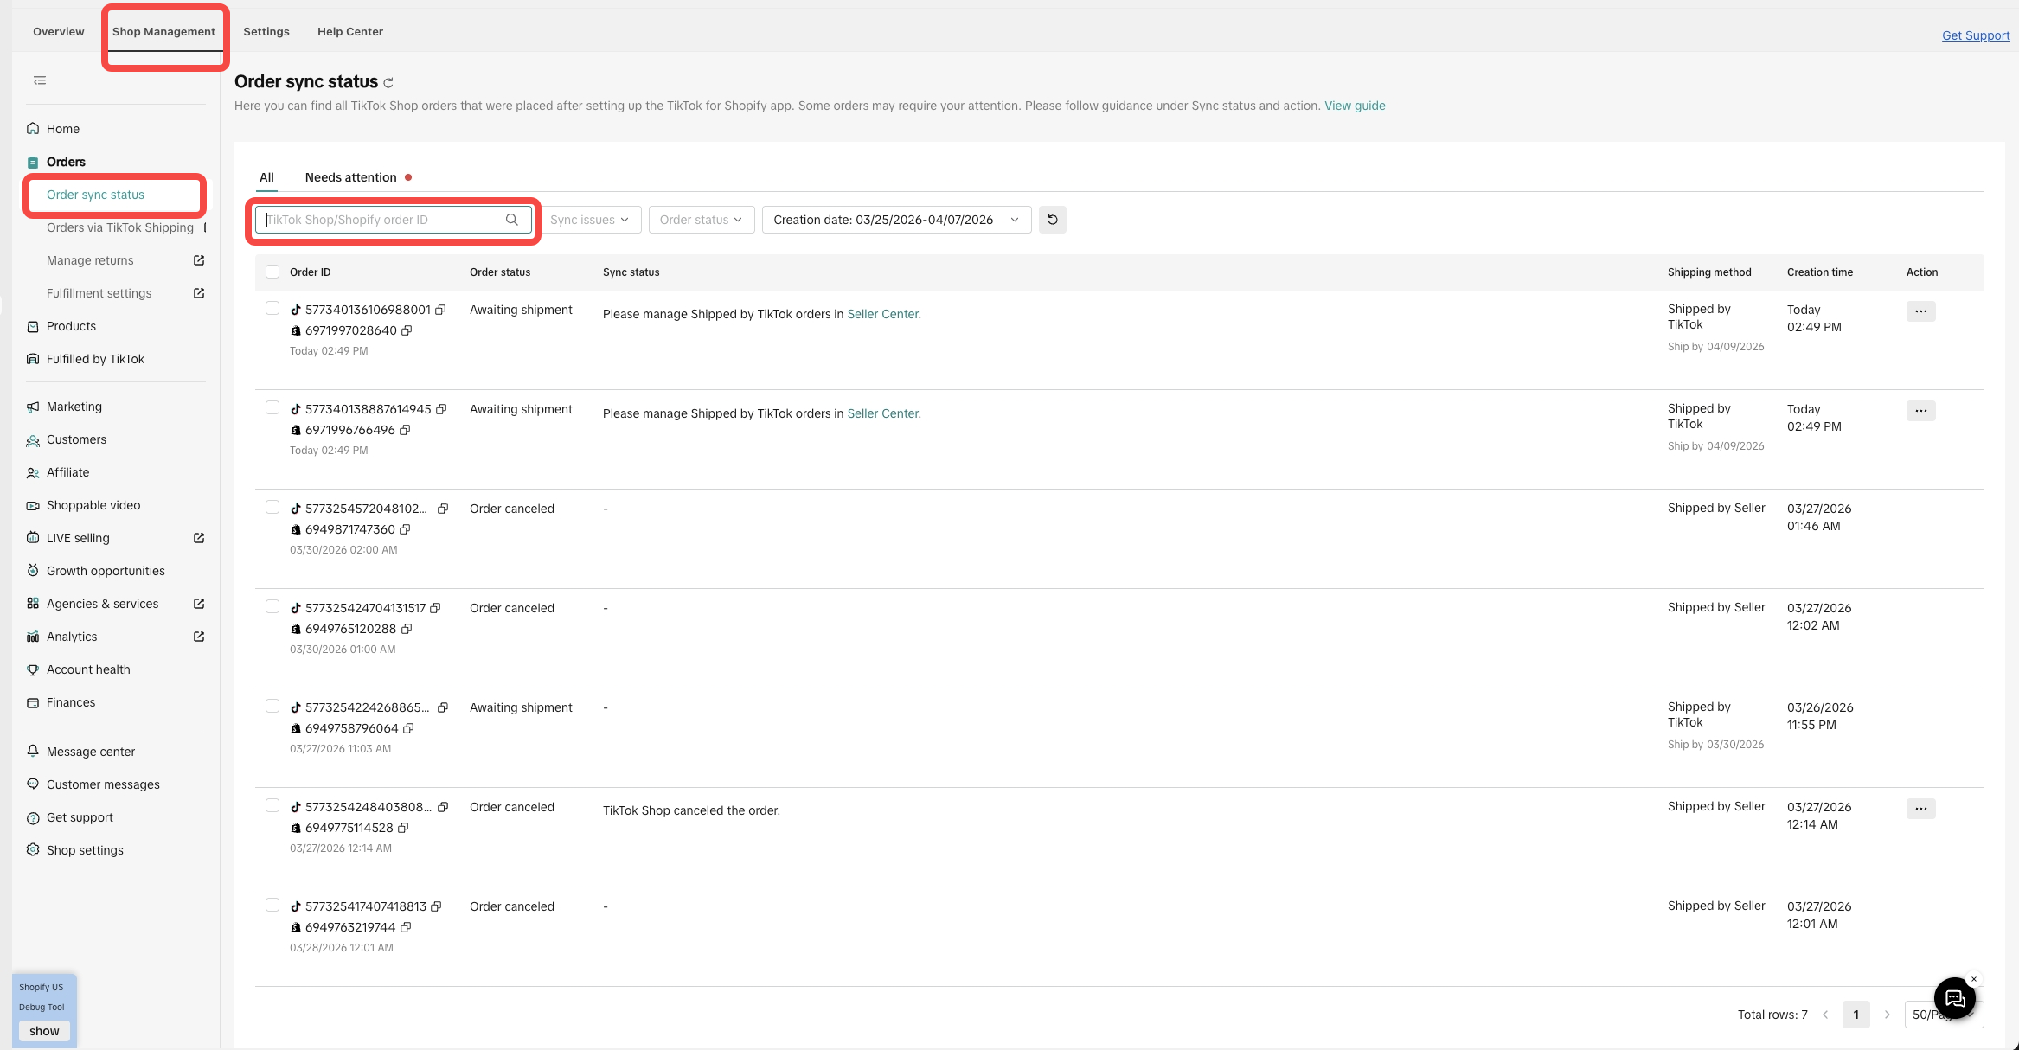
Task: Open Fulfilled by TikTok in sidebar
Action: 95,359
